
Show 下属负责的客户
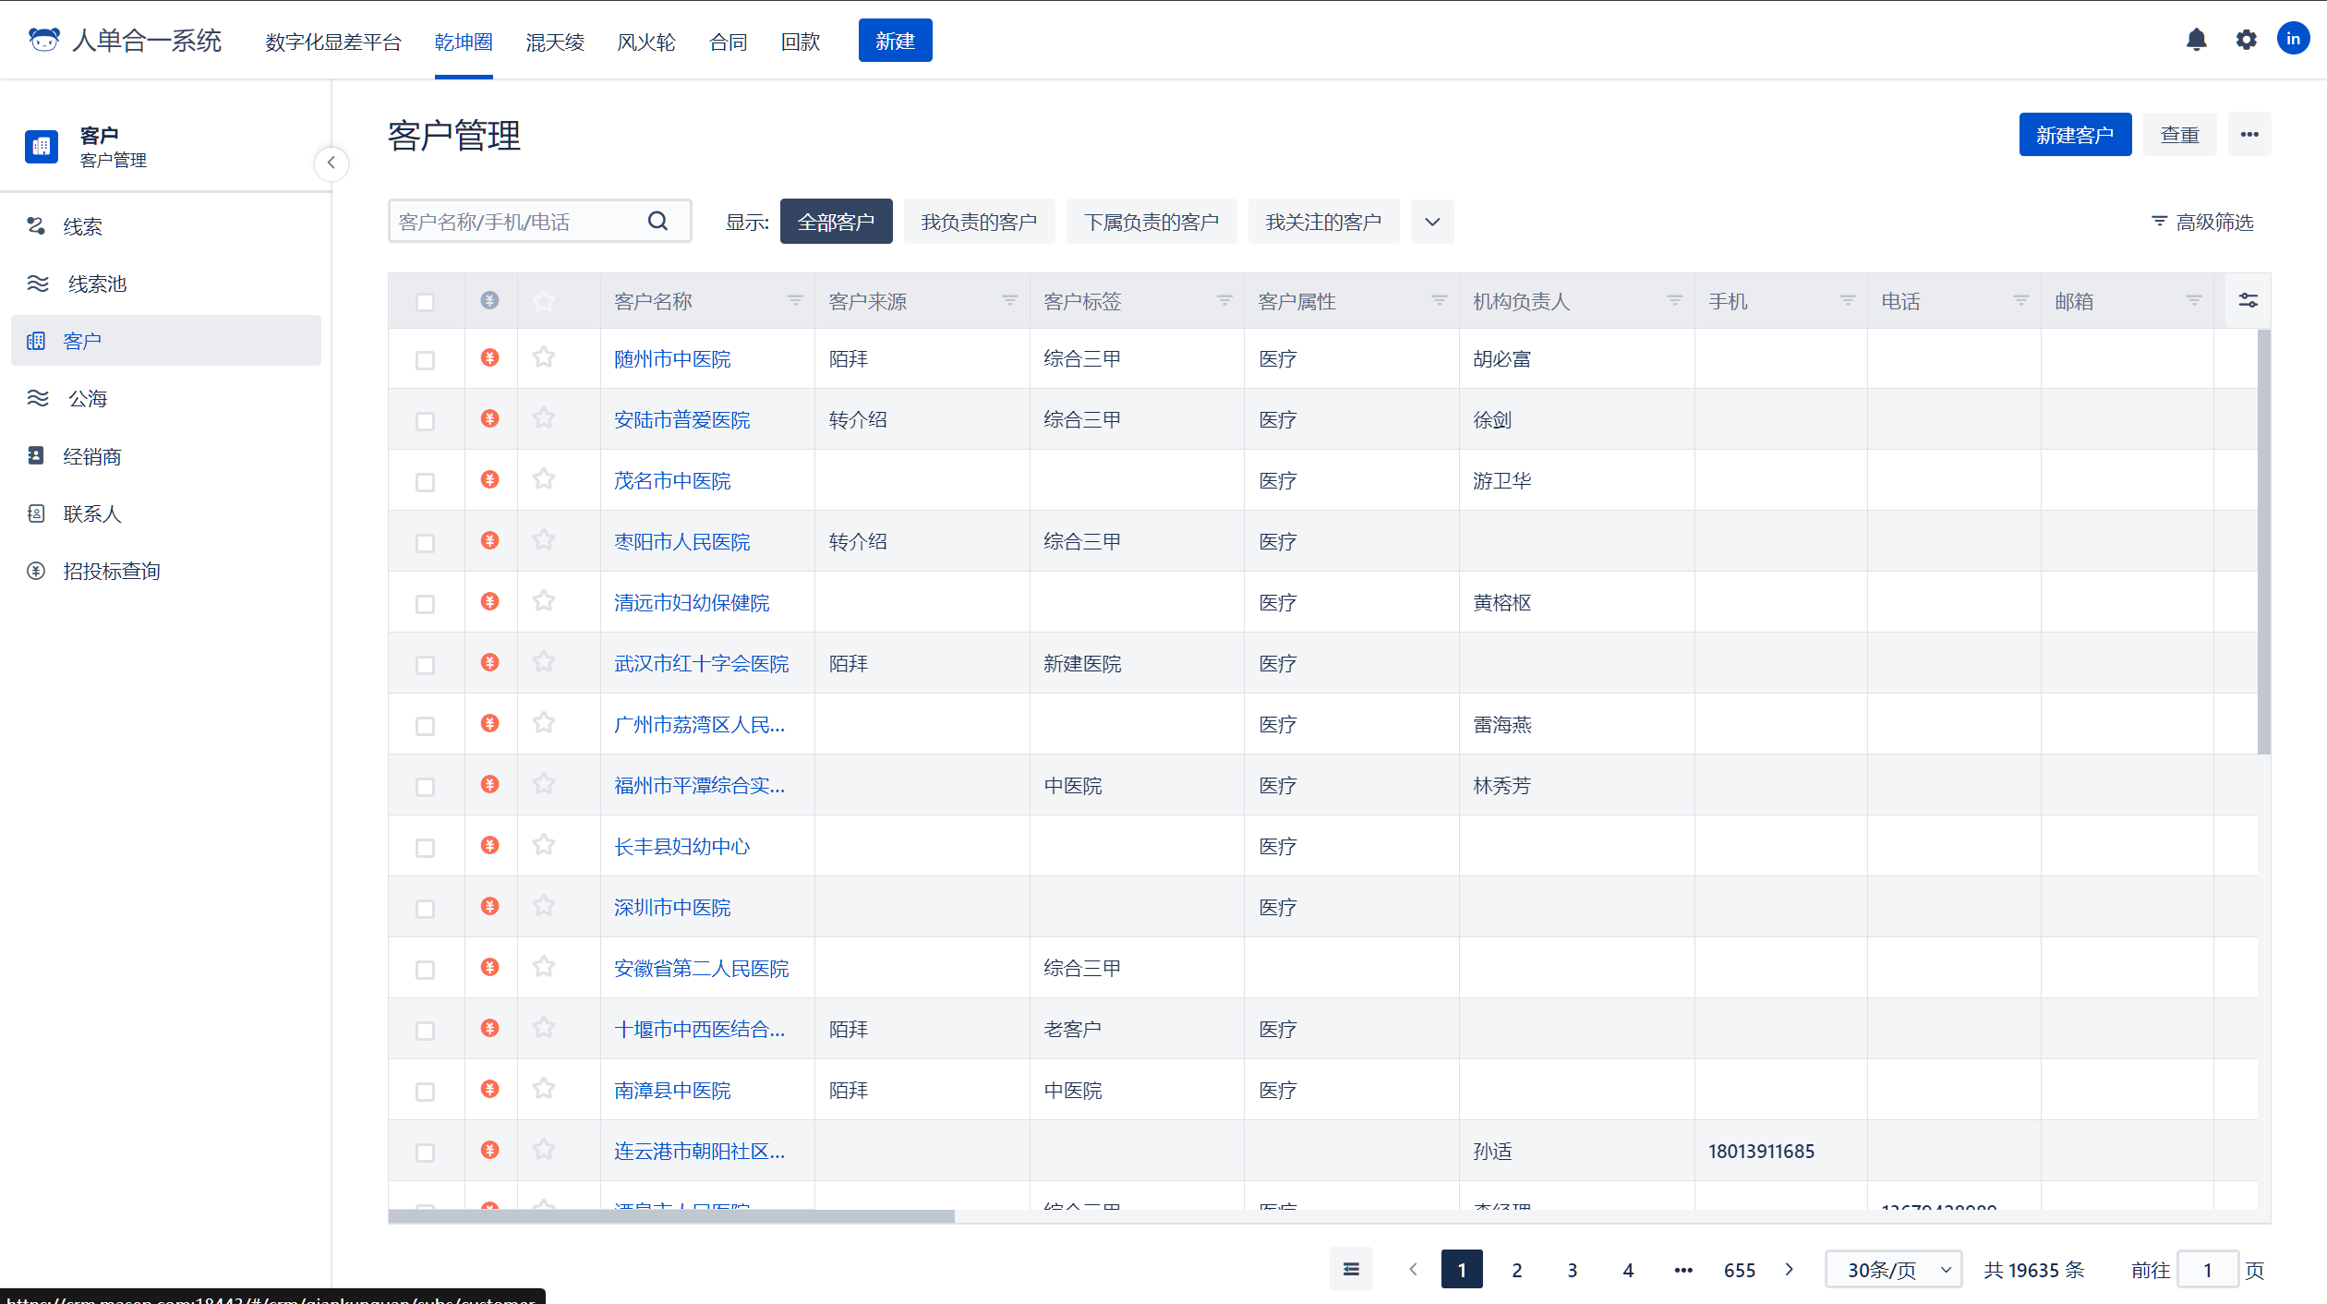pos(1151,222)
